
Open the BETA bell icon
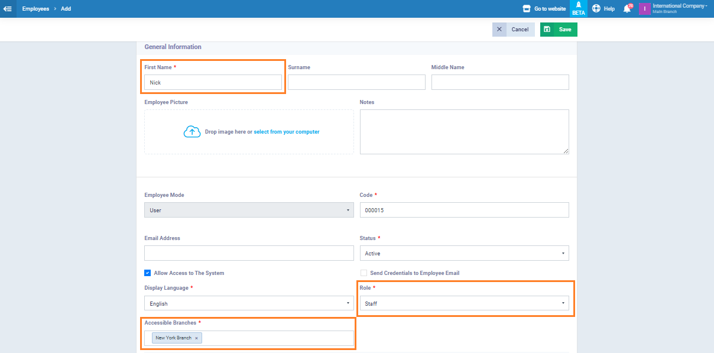click(x=578, y=5)
